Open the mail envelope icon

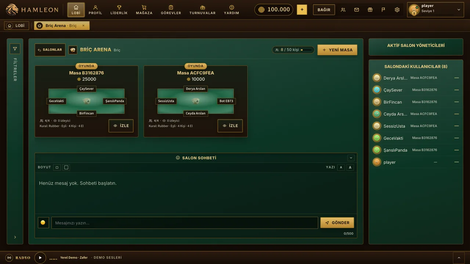click(357, 10)
